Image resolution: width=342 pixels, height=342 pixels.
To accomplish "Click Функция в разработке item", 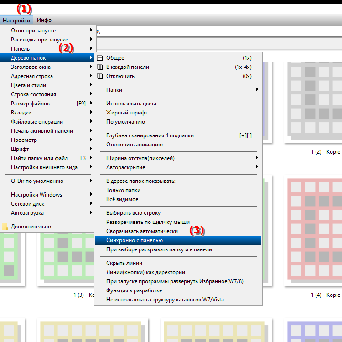I will click(178, 290).
